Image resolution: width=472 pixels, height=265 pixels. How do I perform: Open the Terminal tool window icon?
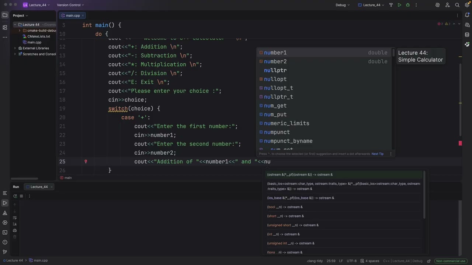[x=5, y=232]
